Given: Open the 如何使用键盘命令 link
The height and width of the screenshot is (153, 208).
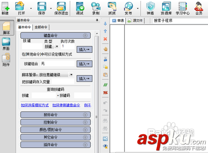Looking at the screenshot, I should 66,105.
